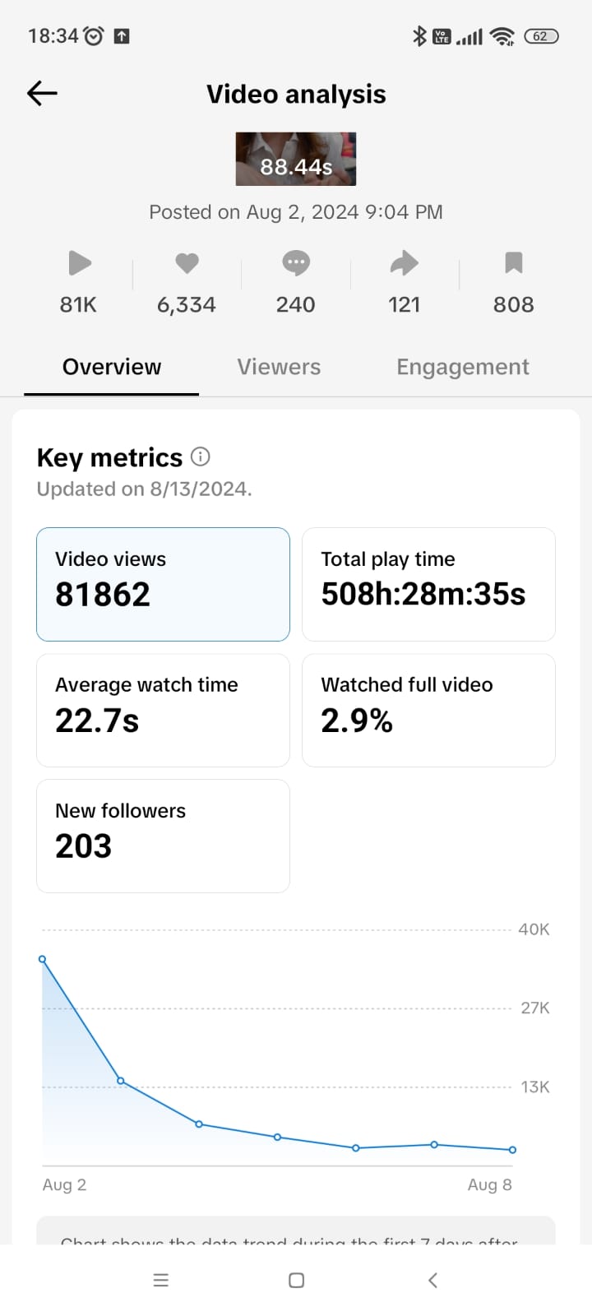
Task: Tap the heart likes icon
Action: tap(187, 263)
